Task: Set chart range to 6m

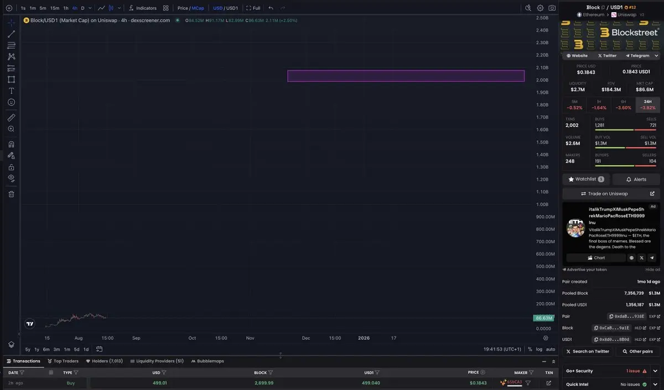Action: pos(46,349)
